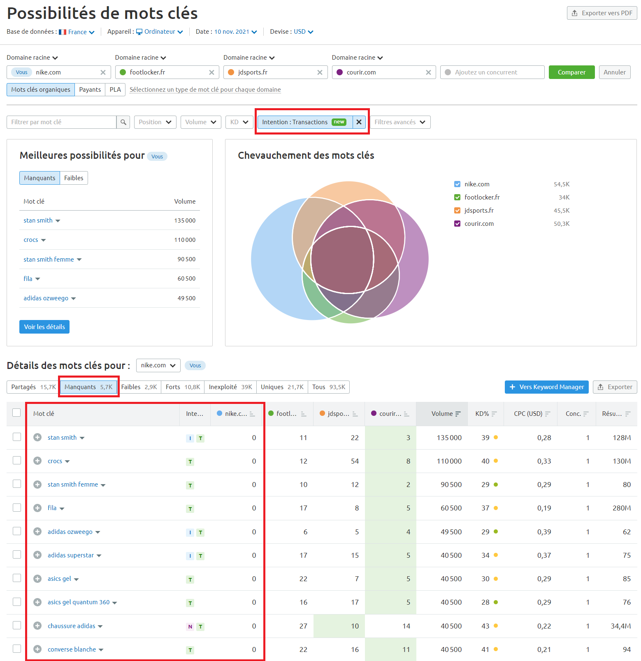
Task: Check the fila row checkbox
Action: [x=16, y=508]
